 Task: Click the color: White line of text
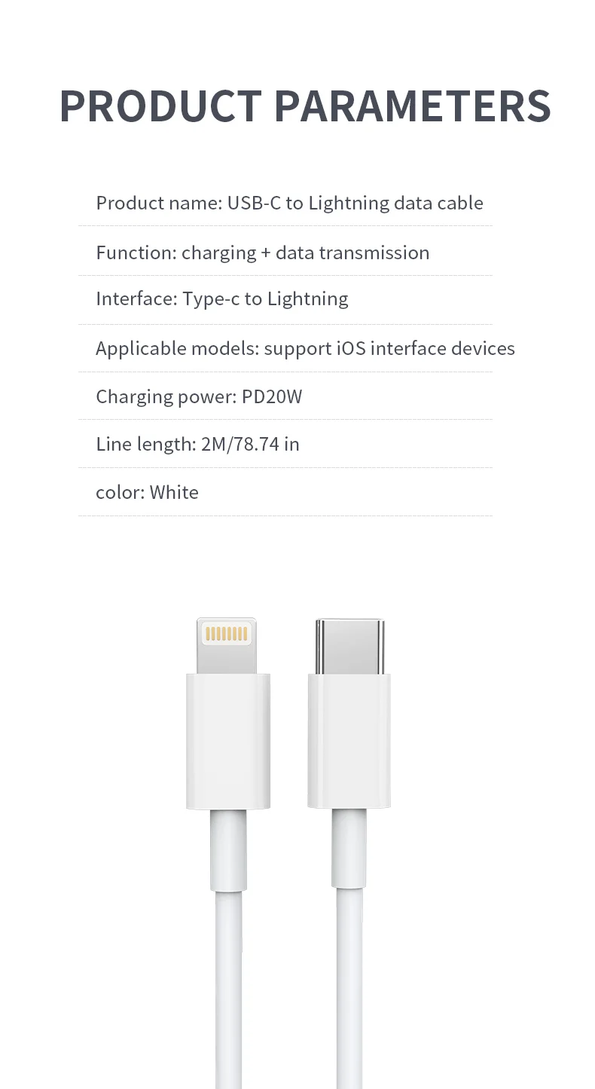click(147, 492)
